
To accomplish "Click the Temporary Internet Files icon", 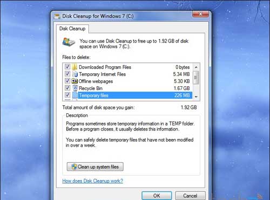I will 75,74.
